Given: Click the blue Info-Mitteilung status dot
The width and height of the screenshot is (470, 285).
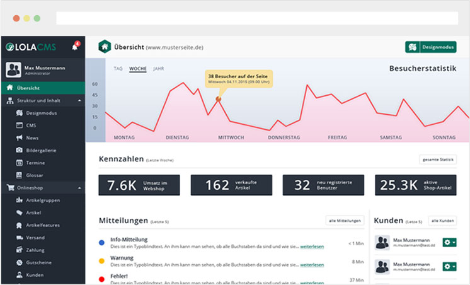Looking at the screenshot, I should [101, 243].
